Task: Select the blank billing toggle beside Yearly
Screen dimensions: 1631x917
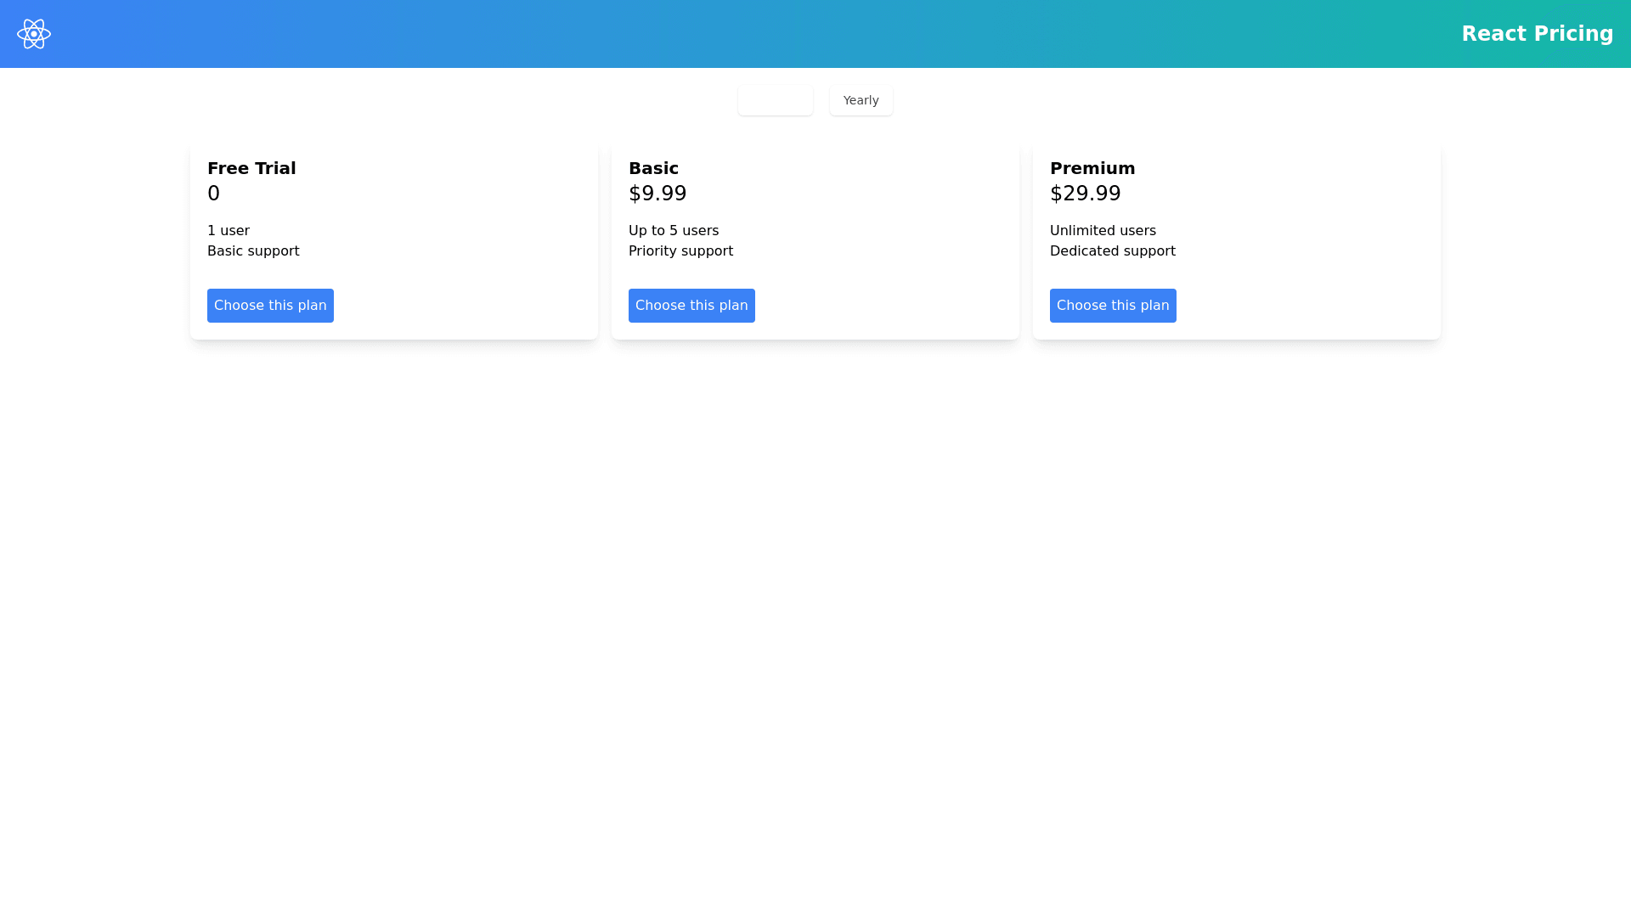Action: click(x=775, y=100)
